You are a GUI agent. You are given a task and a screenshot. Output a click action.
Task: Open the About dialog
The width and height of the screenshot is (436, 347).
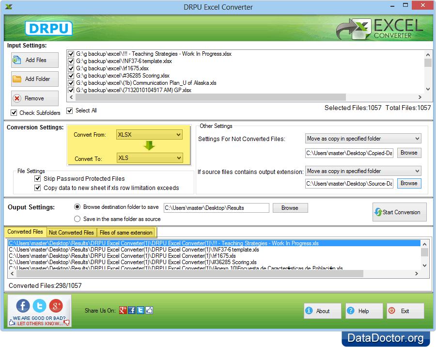323,311
